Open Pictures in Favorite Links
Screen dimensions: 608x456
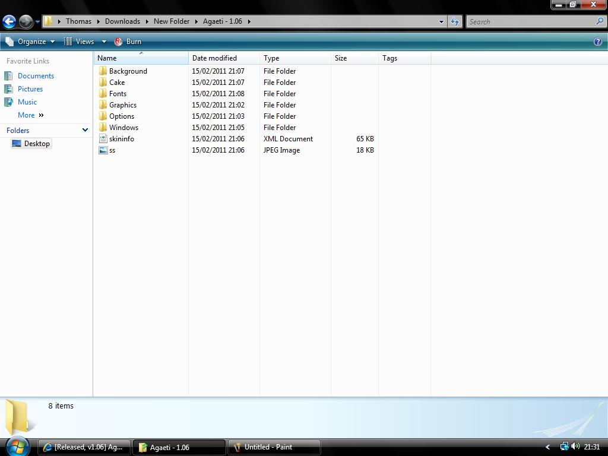[30, 89]
